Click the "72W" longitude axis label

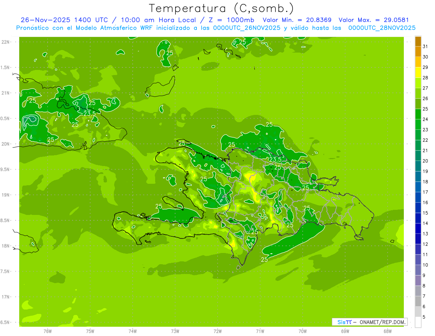[x=217, y=331]
